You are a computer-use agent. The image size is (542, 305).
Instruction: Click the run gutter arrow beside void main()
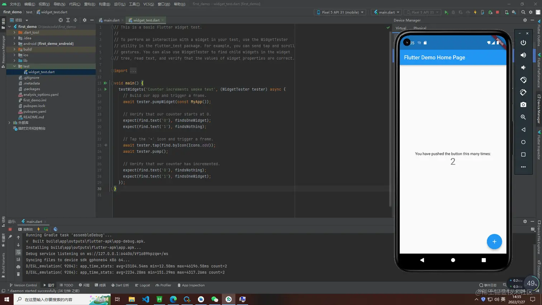(x=105, y=83)
